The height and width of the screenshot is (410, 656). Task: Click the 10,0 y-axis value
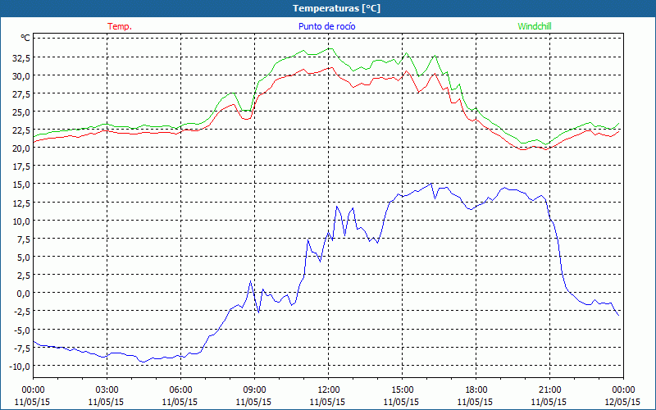[x=21, y=221]
